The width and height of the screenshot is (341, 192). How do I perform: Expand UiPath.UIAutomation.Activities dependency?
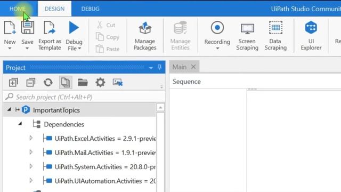click(x=31, y=180)
